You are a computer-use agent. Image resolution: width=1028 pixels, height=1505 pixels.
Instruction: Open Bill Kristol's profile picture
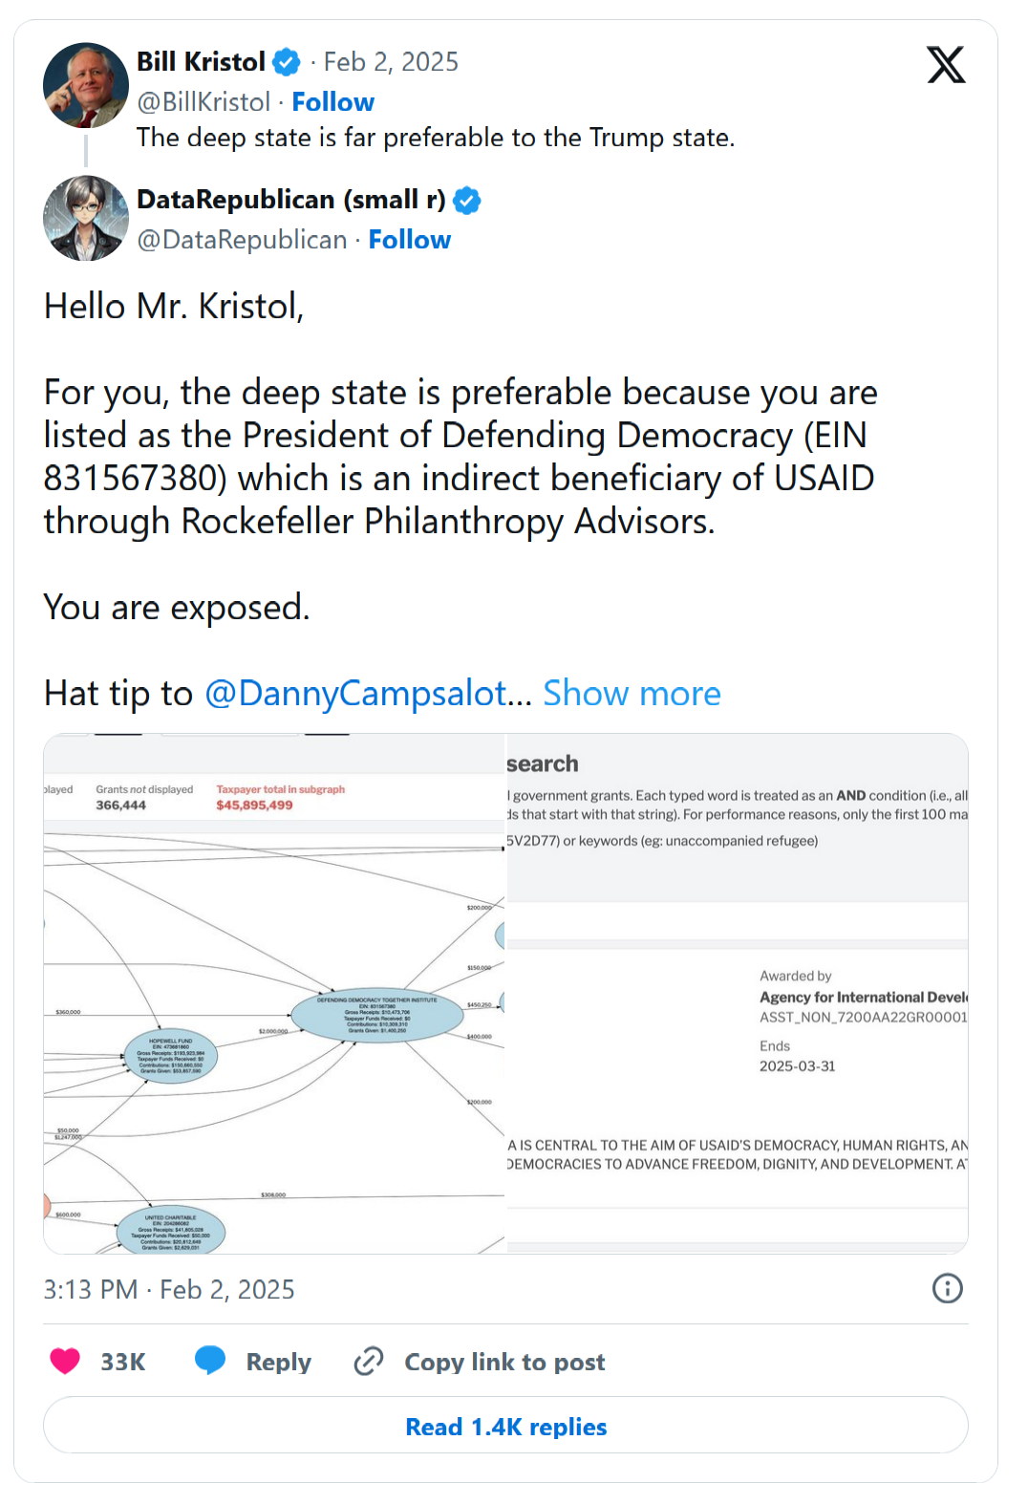86,85
